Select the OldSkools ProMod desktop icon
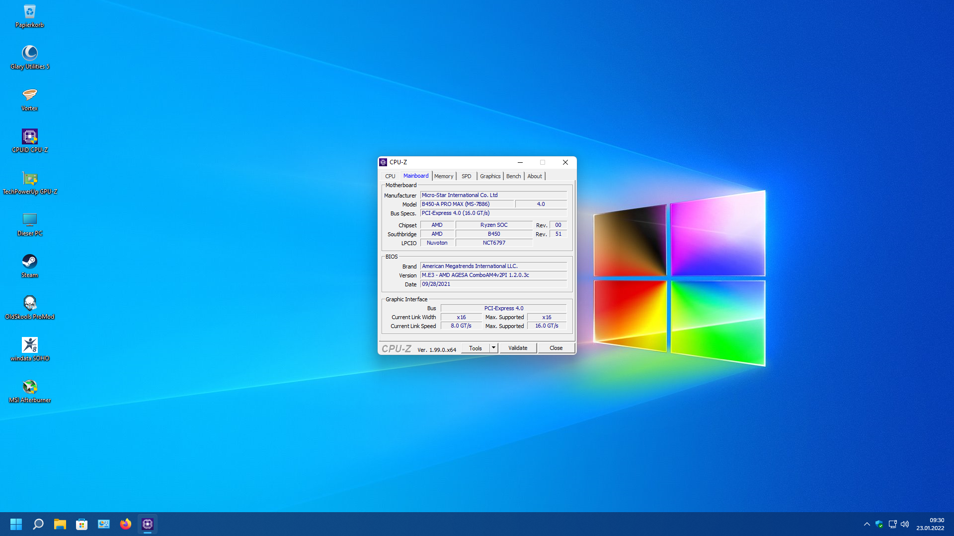The height and width of the screenshot is (536, 954). (x=30, y=304)
